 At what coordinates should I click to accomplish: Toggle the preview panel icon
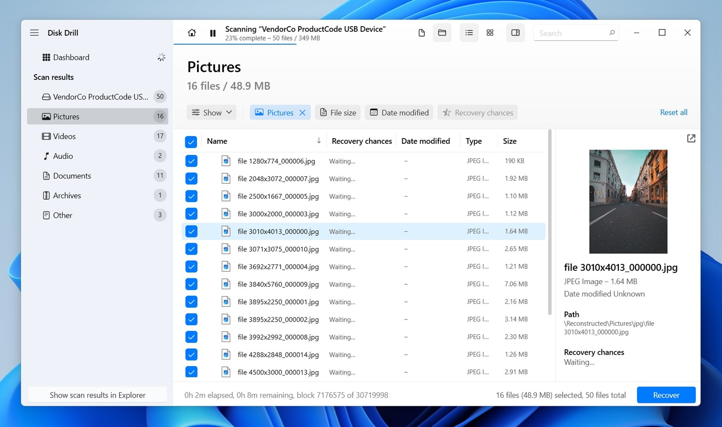tap(516, 33)
